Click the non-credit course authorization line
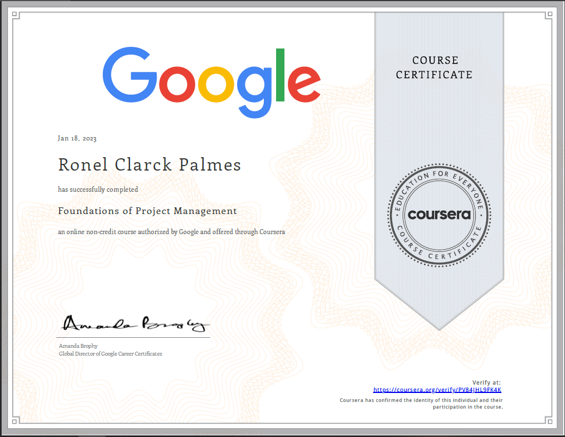 172,232
